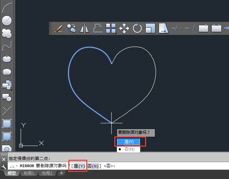Choose 是(Y) in the popup menu
Screen dimensions: 229x179
tap(129, 142)
